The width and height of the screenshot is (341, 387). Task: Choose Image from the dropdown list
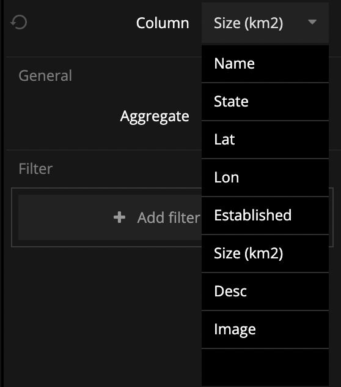pos(265,329)
